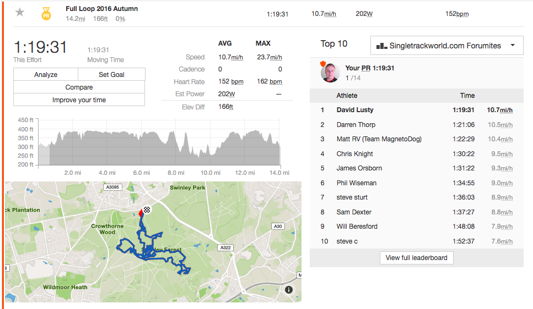Star the Full Loop 2016 Autumn segment
The image size is (533, 309).
20,12
